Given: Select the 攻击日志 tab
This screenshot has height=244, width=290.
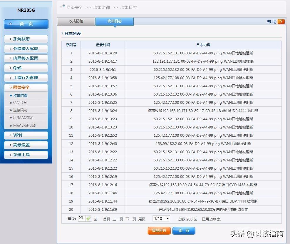Looking at the screenshot, I should (115, 21).
